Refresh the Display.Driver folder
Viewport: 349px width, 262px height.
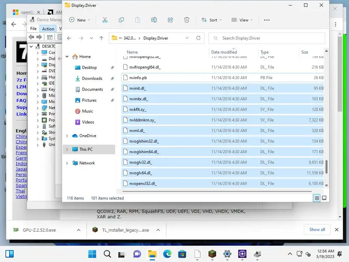coord(198,38)
